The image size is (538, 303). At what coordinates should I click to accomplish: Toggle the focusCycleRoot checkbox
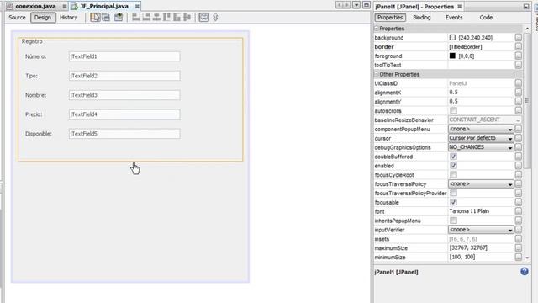coord(453,175)
